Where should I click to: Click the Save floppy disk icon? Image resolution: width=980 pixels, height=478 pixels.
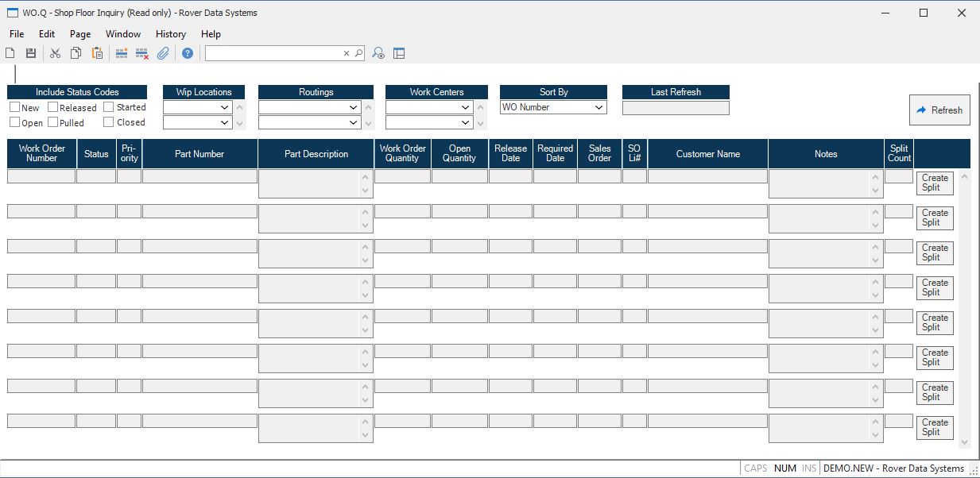[x=31, y=53]
